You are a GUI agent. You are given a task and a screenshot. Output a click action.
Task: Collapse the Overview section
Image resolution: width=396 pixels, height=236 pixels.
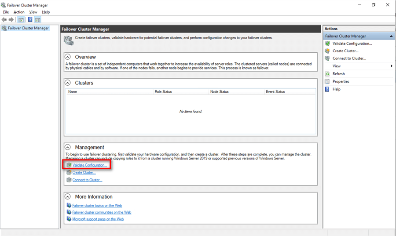coord(68,57)
